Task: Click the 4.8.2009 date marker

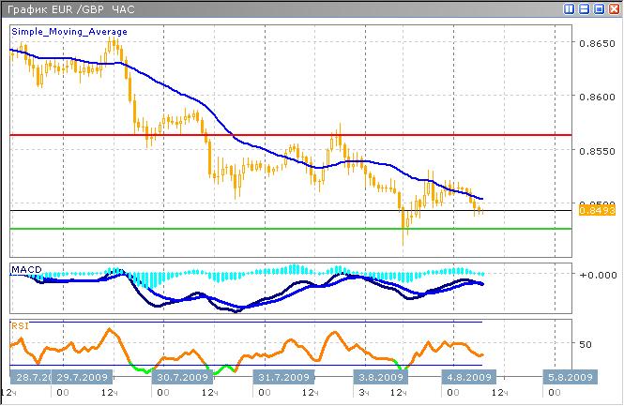Action: (x=468, y=378)
